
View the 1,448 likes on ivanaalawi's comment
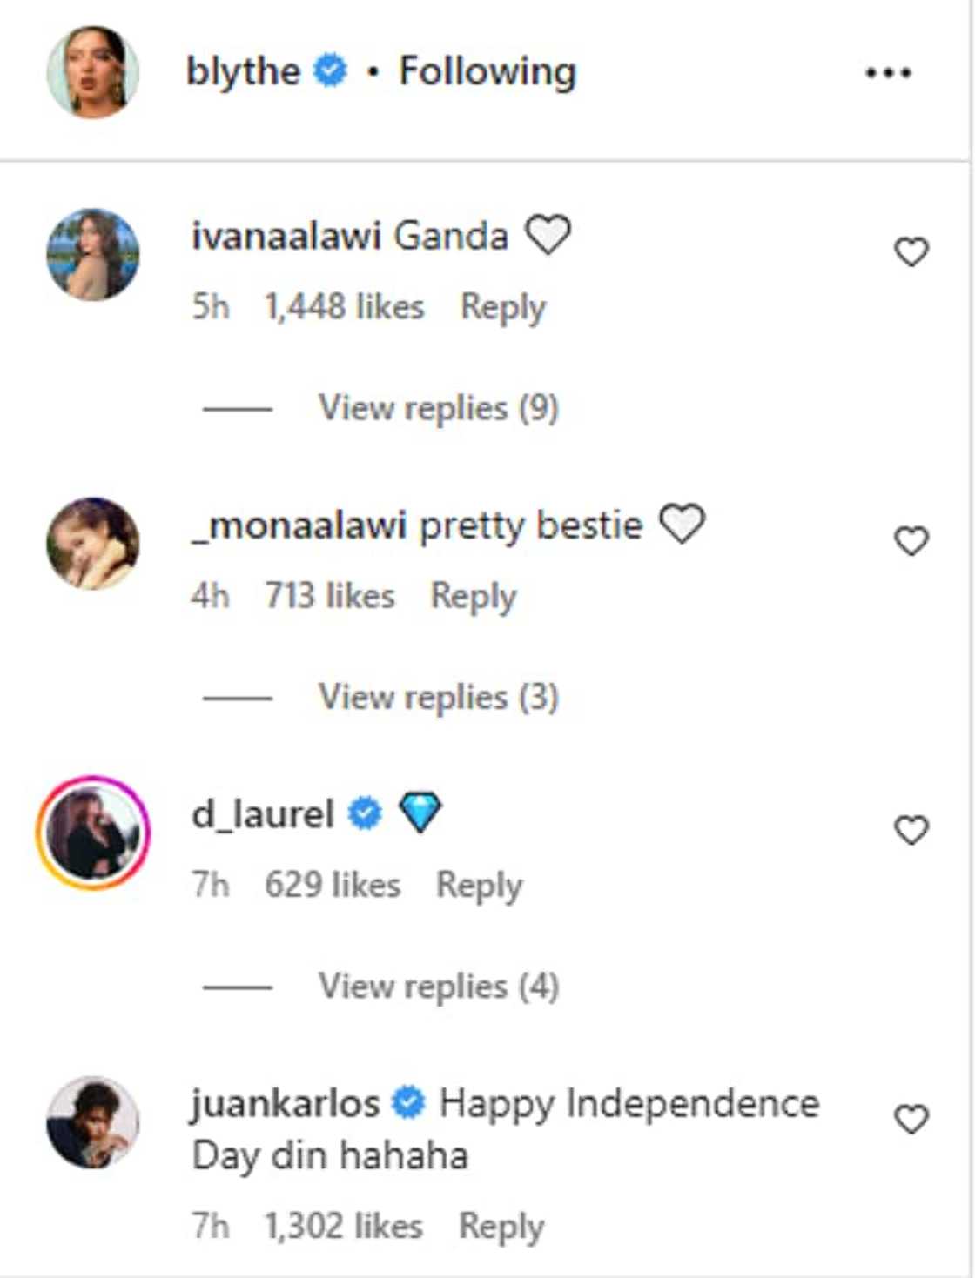tap(344, 307)
